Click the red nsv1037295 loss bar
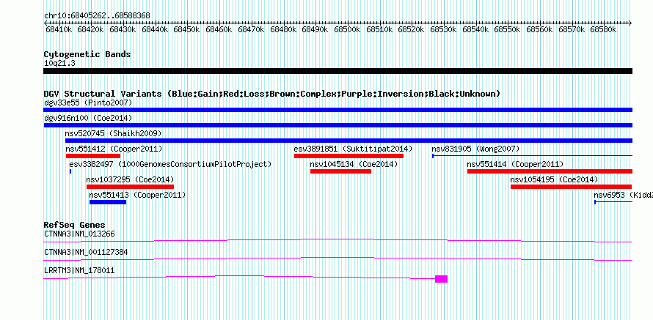The width and height of the screenshot is (653, 320). 130,187
